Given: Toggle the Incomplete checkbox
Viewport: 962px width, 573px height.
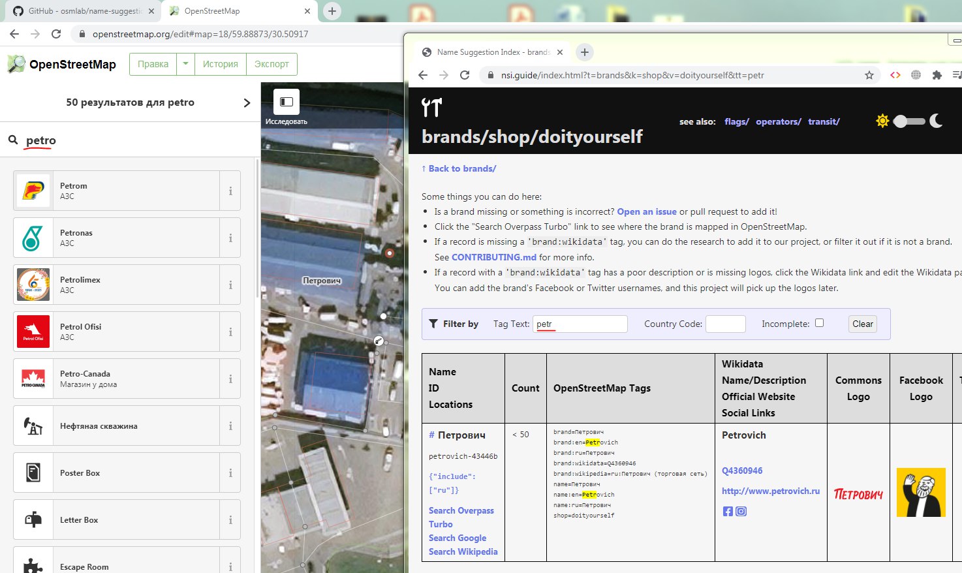Looking at the screenshot, I should (x=819, y=323).
